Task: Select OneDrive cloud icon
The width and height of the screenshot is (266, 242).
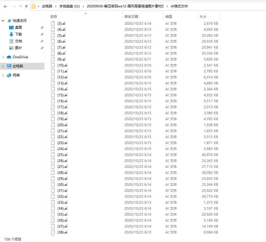Action: pos(9,57)
